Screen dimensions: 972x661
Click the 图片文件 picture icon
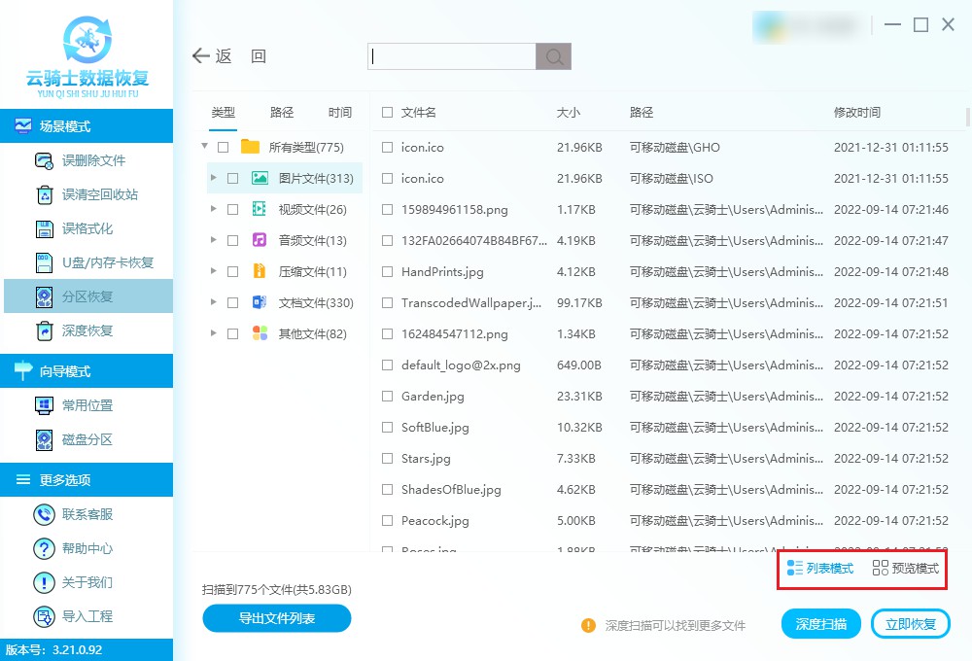pos(260,179)
